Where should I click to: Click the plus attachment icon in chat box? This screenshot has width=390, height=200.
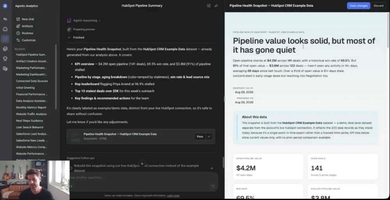pos(71,186)
